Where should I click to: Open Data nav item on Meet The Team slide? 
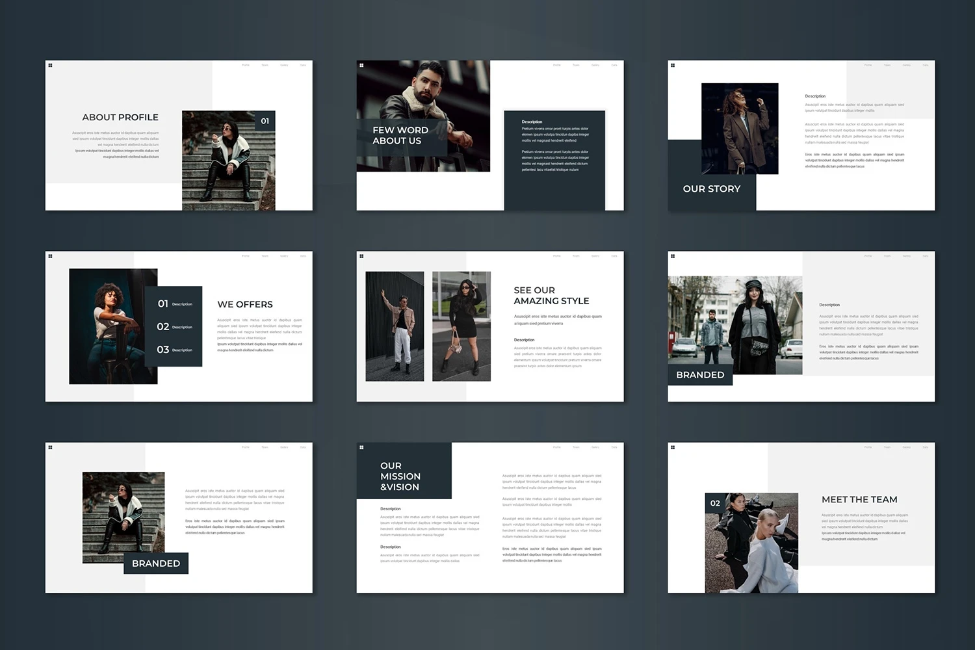click(926, 447)
